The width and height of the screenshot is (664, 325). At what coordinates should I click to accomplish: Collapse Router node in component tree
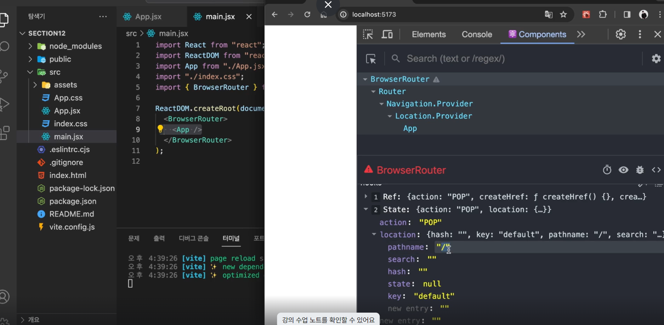[x=373, y=92]
